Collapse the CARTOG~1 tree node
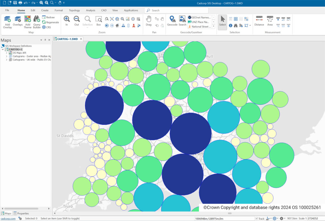The width and height of the screenshot is (325, 221). click(3, 49)
